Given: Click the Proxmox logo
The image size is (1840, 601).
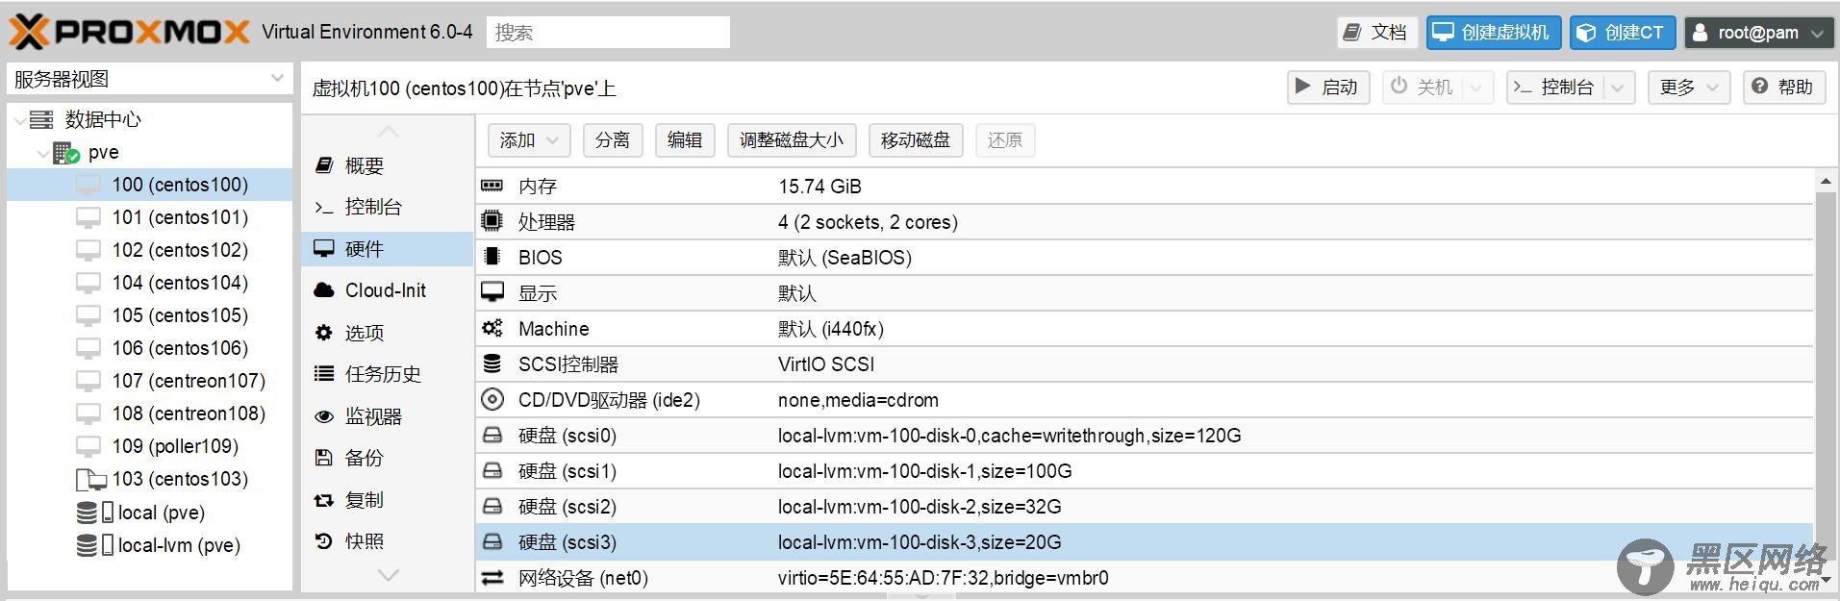Looking at the screenshot, I should pos(129,32).
